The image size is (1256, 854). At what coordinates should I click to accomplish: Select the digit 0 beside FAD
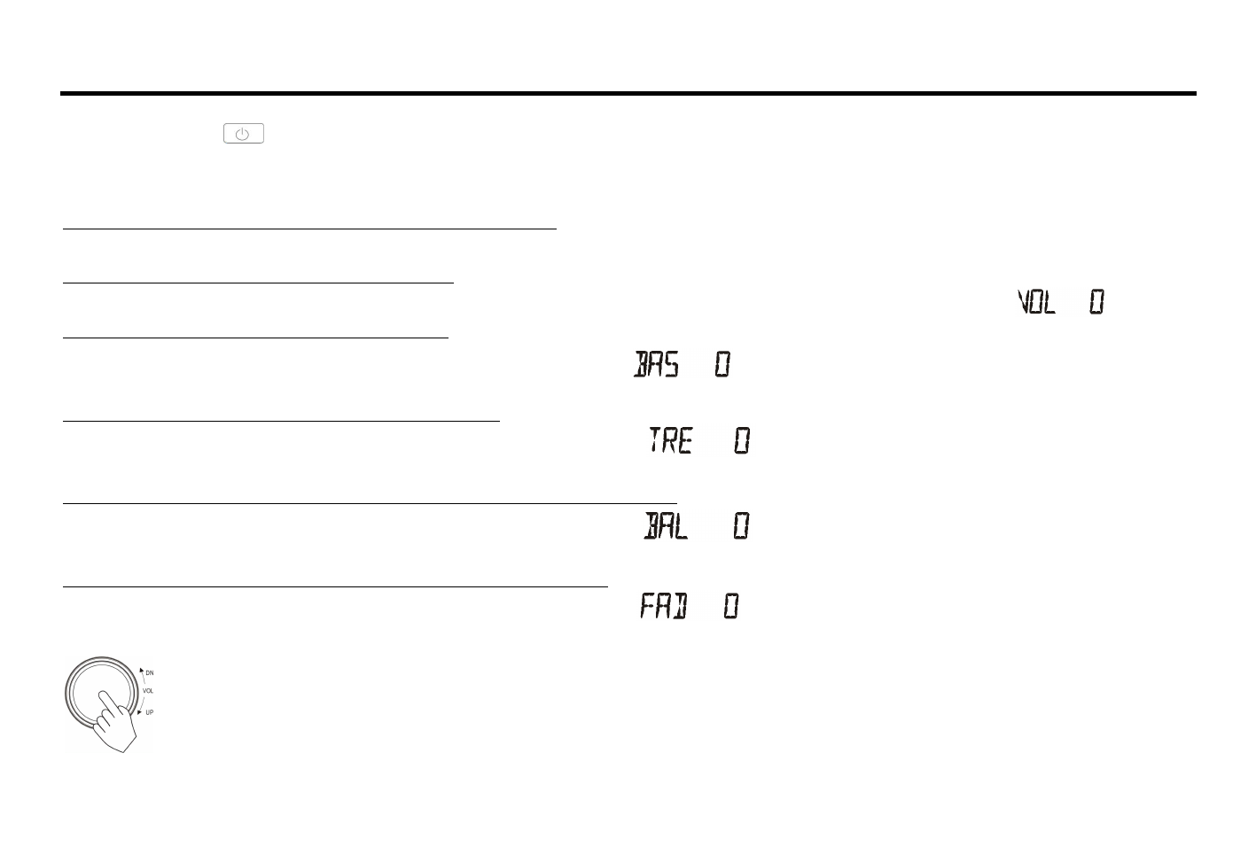pos(730,607)
